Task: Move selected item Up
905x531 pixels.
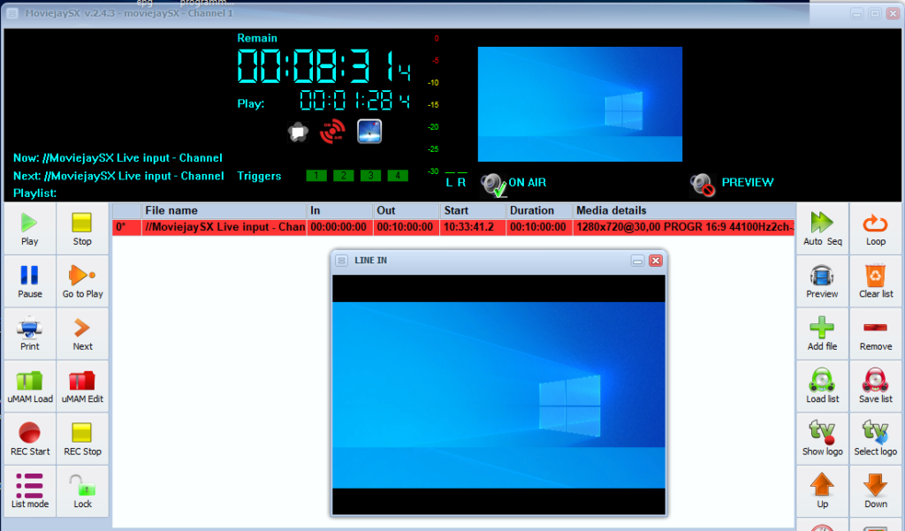Action: point(823,491)
